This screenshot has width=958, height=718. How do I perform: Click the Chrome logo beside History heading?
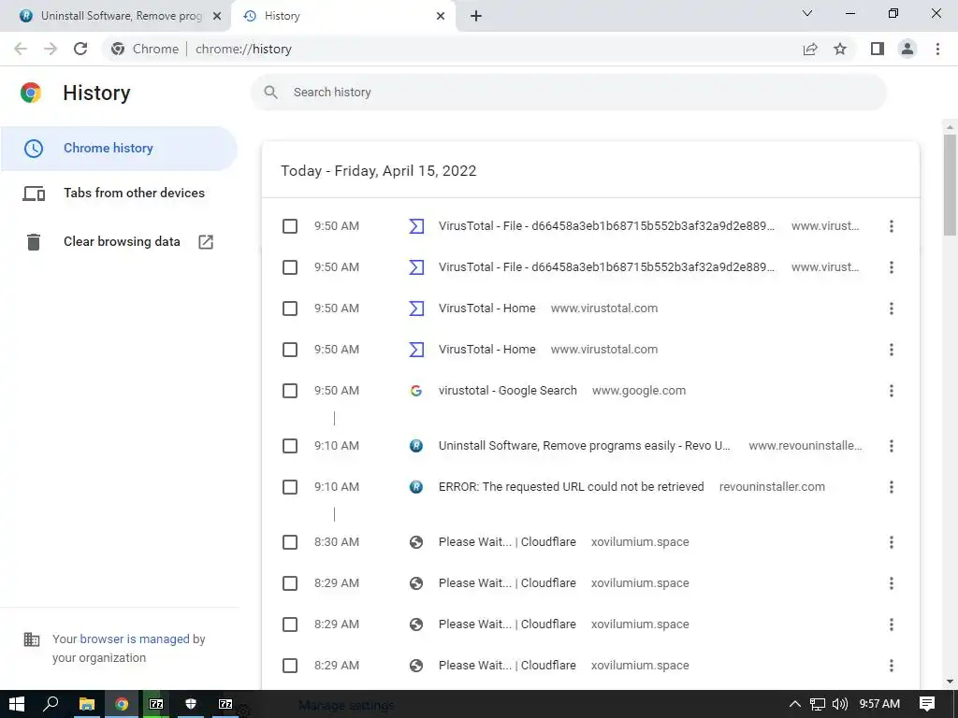click(x=31, y=93)
